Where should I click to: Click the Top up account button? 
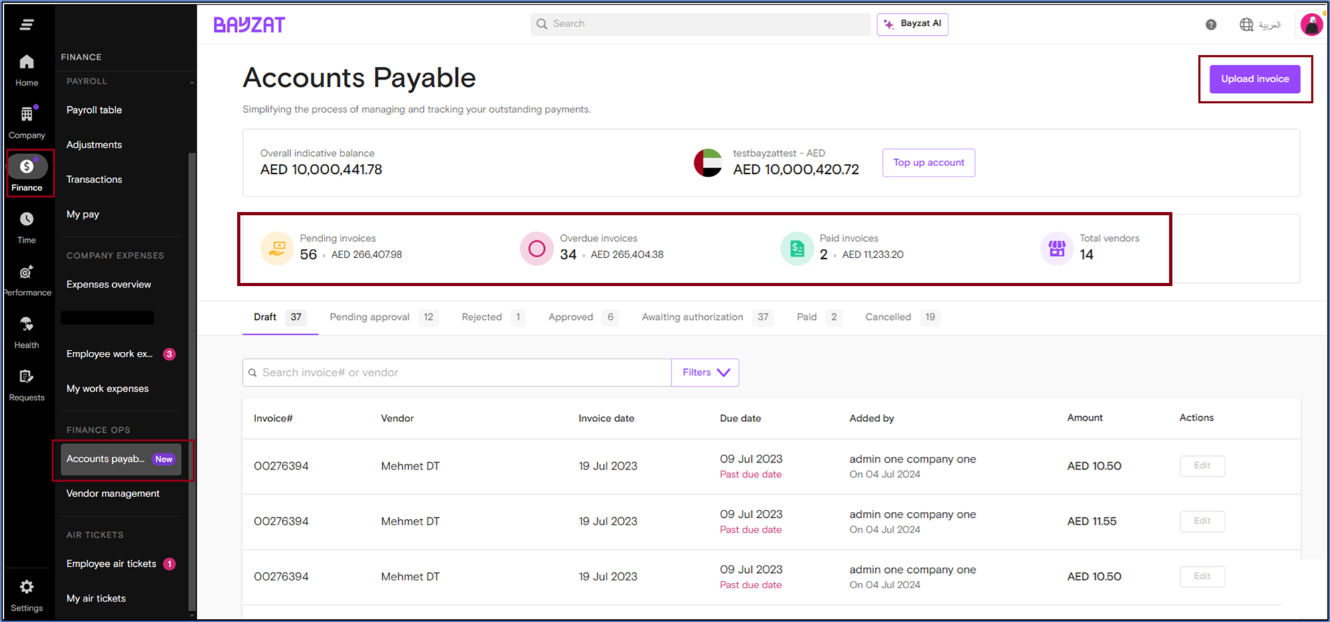928,163
